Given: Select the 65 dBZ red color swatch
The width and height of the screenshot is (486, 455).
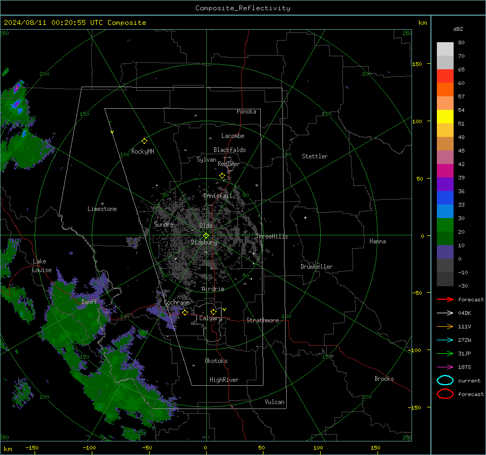Looking at the screenshot, I should click(x=445, y=76).
